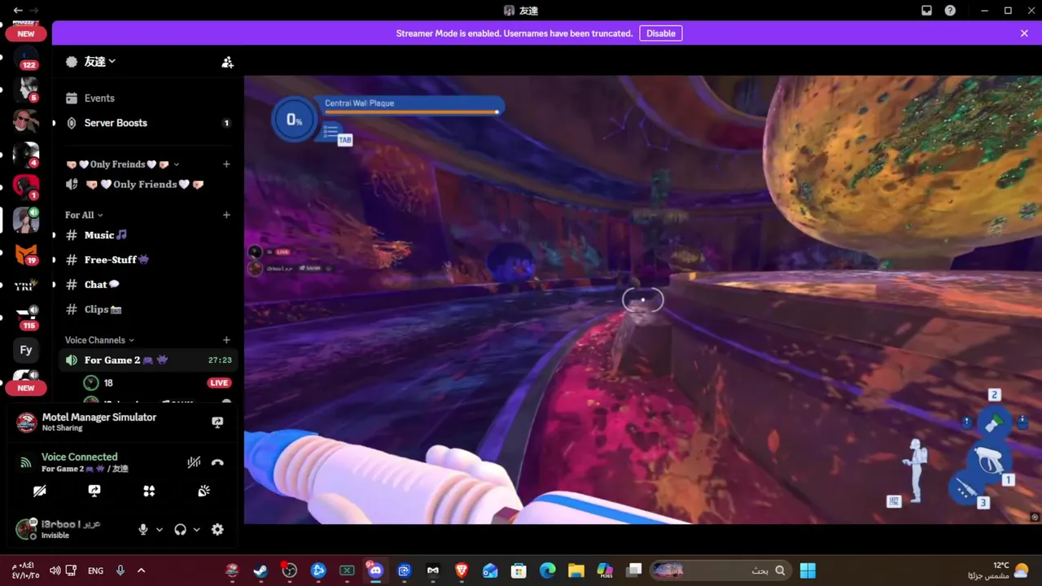
Task: Collapse the For All category
Action: click(84, 215)
